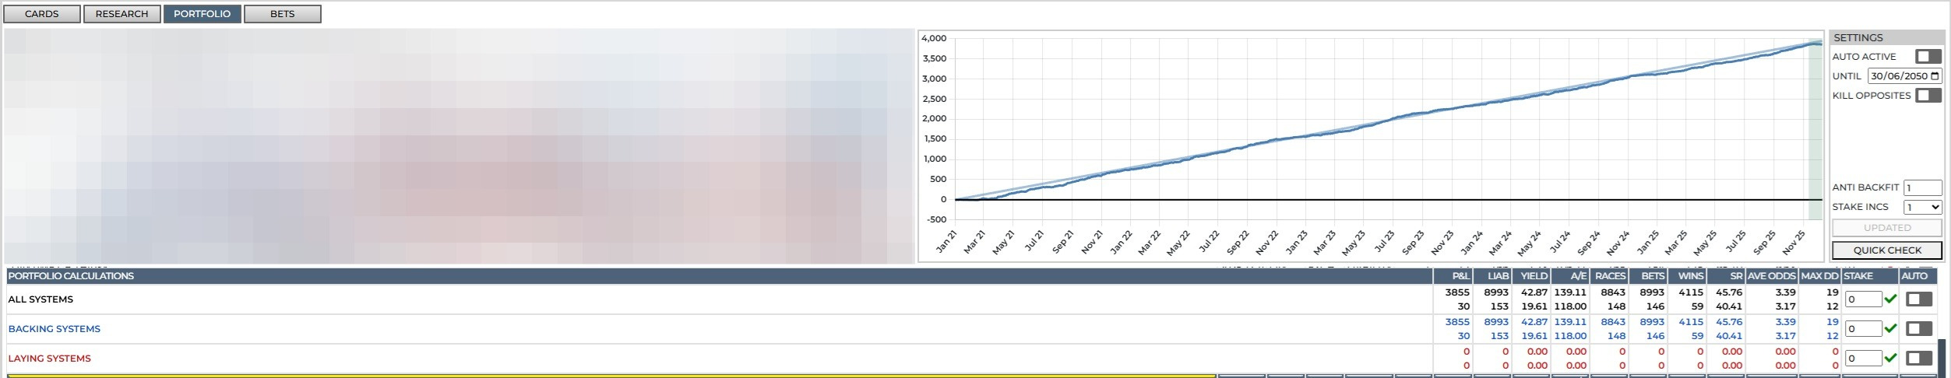The image size is (1951, 378).
Task: Click the blue BACKING SYSTEMS wins value 4115
Action: click(1691, 322)
